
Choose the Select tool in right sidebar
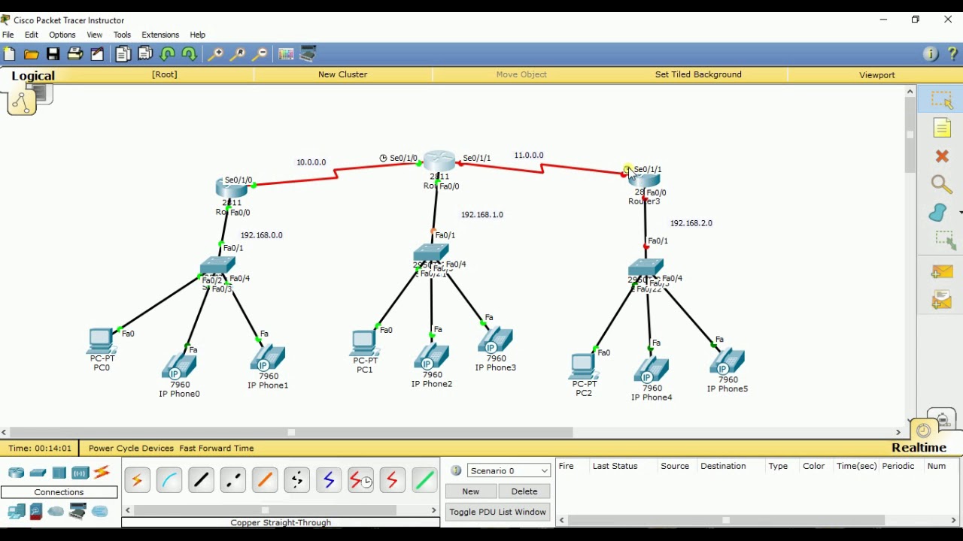pyautogui.click(x=942, y=99)
